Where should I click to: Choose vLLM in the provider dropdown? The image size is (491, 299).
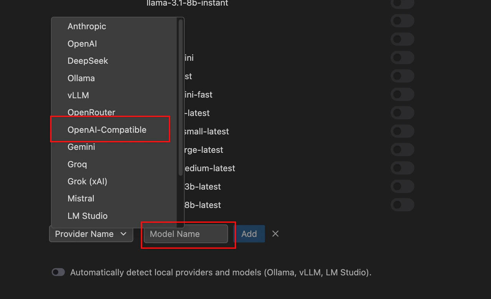114,95
